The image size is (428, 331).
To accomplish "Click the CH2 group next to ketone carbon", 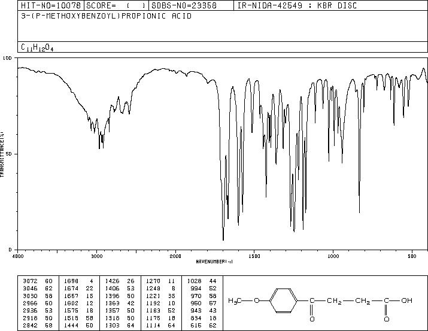I will [x=334, y=301].
